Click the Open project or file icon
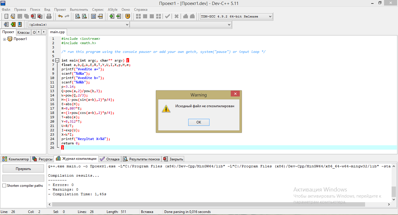 (x=13, y=16)
